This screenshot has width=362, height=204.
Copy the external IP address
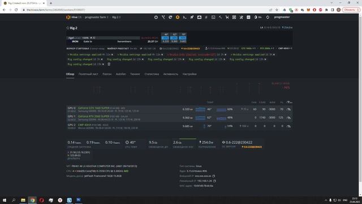[x=214, y=176]
